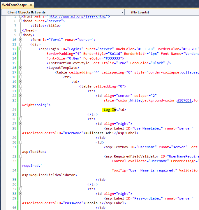Click the Kullanıcı Adı: label text
This screenshot has height=210, width=199.
point(99,133)
